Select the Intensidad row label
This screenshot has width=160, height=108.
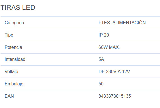coord(15,59)
